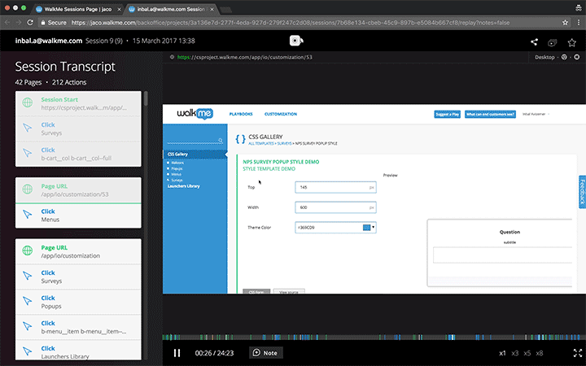Select Page URL /app/io/customization/53 entry
The height and width of the screenshot is (366, 586).
(x=78, y=190)
